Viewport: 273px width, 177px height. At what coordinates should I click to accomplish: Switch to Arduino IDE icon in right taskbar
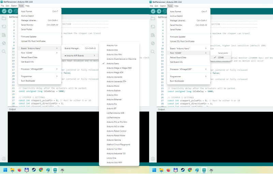(204, 170)
